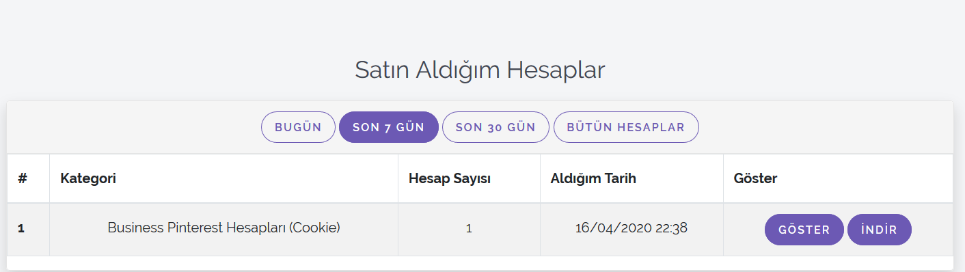Click the Aldığım Tarih column header
Screen dimensions: 965x272
pos(593,178)
